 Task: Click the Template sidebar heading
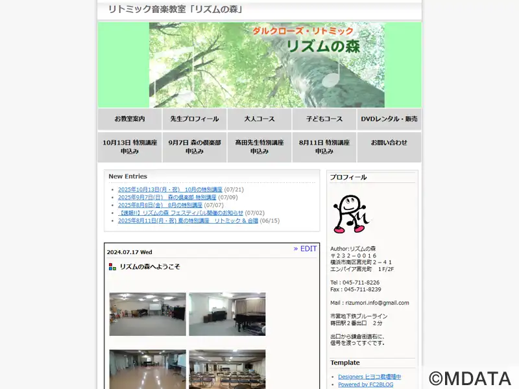345,362
